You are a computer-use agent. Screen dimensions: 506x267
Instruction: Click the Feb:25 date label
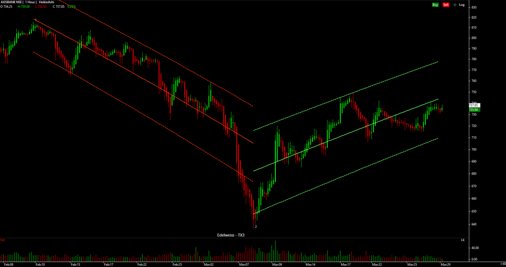pyautogui.click(x=177, y=264)
